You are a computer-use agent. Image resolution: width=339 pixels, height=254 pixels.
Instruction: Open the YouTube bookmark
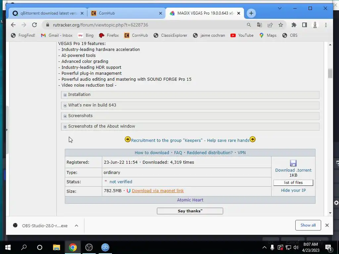click(x=242, y=35)
